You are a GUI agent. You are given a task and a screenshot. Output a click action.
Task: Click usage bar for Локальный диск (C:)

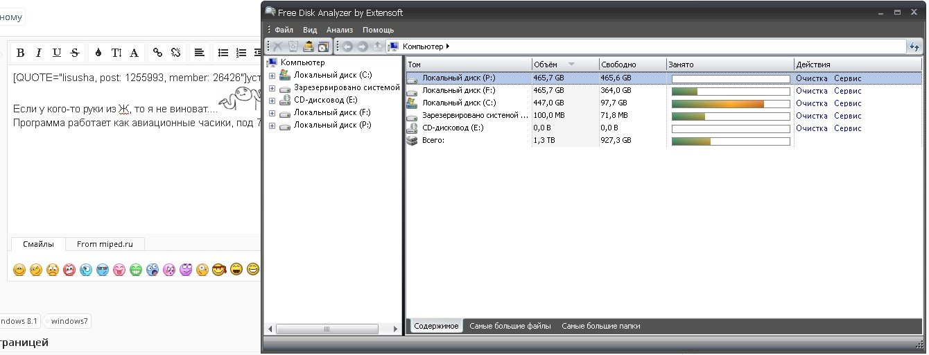[x=731, y=104]
